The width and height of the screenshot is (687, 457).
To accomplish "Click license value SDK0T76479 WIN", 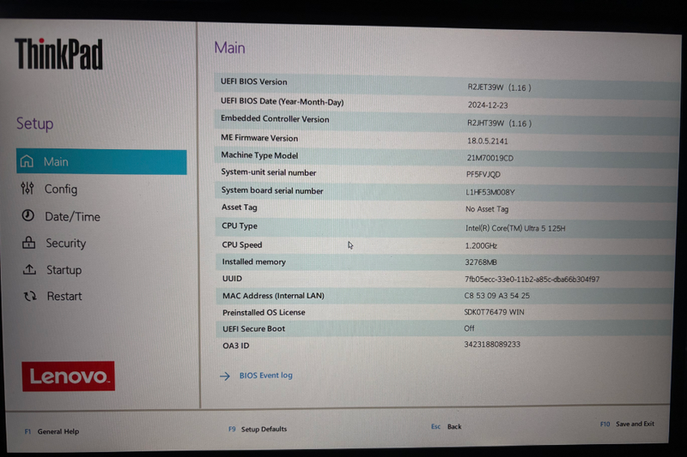I will 495,312.
